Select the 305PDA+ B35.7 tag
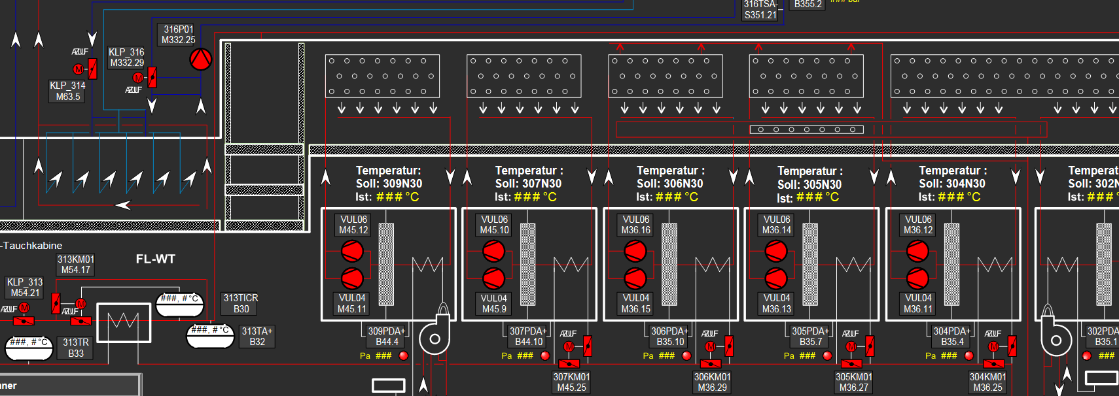The image size is (1119, 396). [x=811, y=337]
